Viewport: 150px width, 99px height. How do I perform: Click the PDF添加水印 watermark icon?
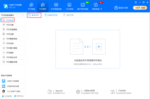(4, 57)
